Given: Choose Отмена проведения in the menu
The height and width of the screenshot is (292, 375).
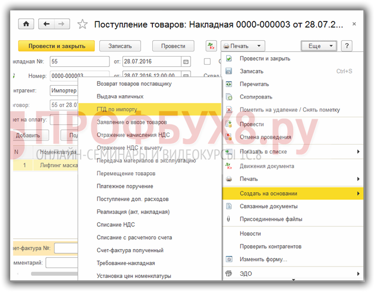Looking at the screenshot, I should tap(265, 137).
